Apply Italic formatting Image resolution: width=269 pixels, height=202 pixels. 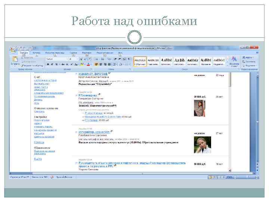[x=52, y=64]
